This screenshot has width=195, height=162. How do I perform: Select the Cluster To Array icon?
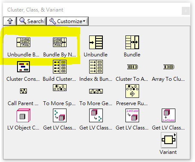132,67
